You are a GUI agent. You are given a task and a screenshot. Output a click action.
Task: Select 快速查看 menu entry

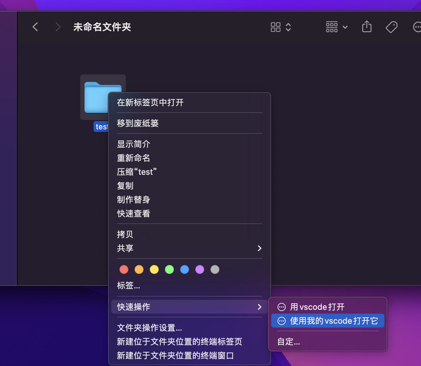click(x=190, y=214)
